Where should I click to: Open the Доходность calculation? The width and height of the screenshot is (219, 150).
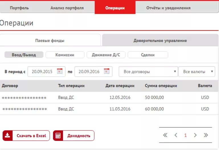coord(74,136)
